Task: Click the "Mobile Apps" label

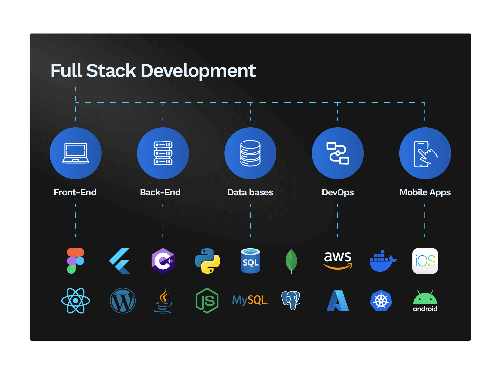Action: pyautogui.click(x=425, y=192)
